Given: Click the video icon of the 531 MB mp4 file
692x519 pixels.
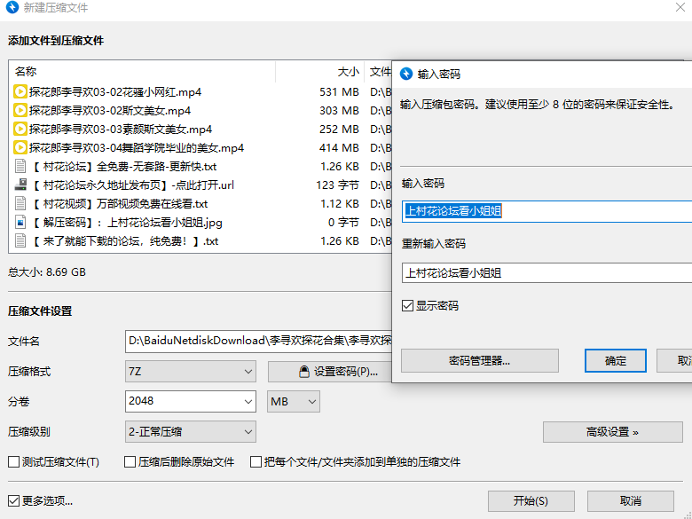Looking at the screenshot, I should click(21, 91).
